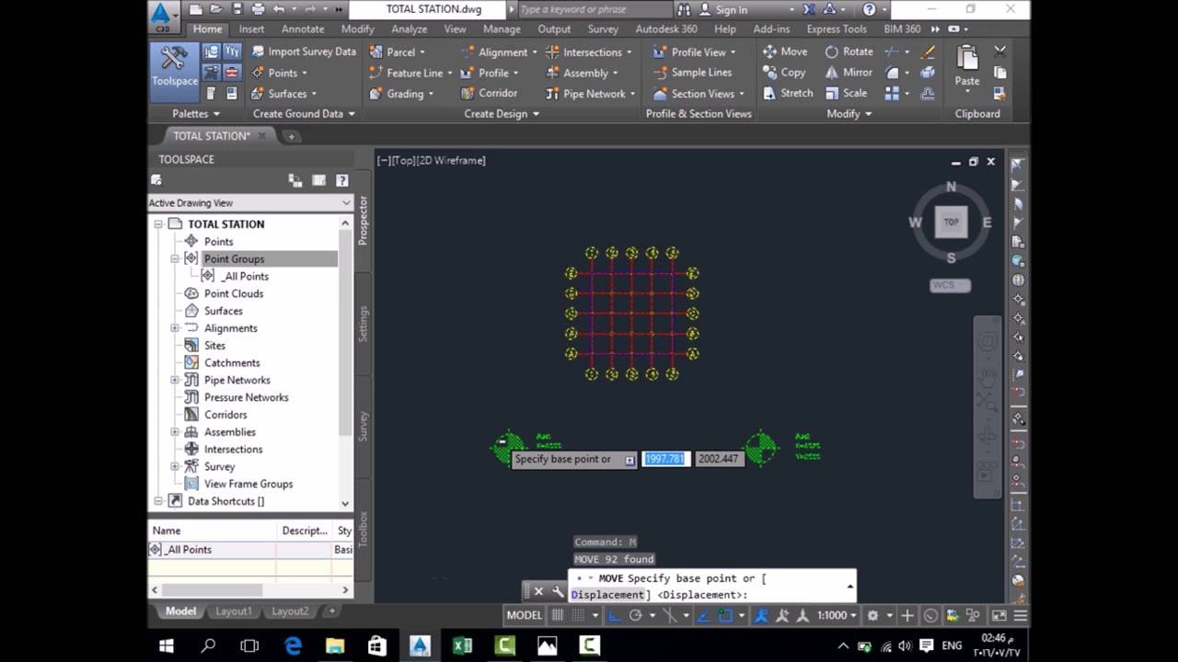This screenshot has height=662, width=1178.
Task: Open the Help question mark icon
Action: point(870,9)
